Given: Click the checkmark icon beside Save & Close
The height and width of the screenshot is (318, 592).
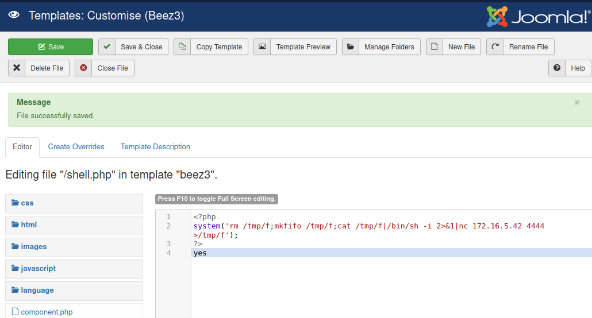Looking at the screenshot, I should (x=107, y=46).
